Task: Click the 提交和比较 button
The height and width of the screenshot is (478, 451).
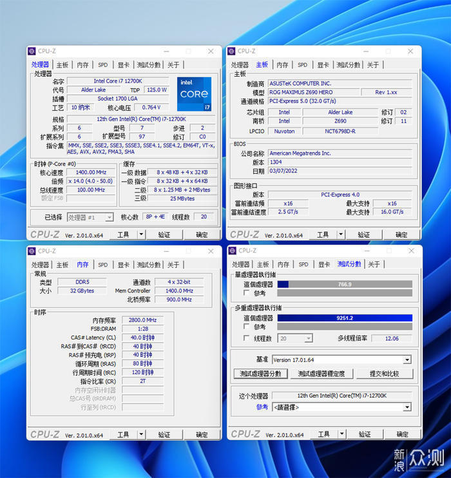Action: (x=385, y=374)
